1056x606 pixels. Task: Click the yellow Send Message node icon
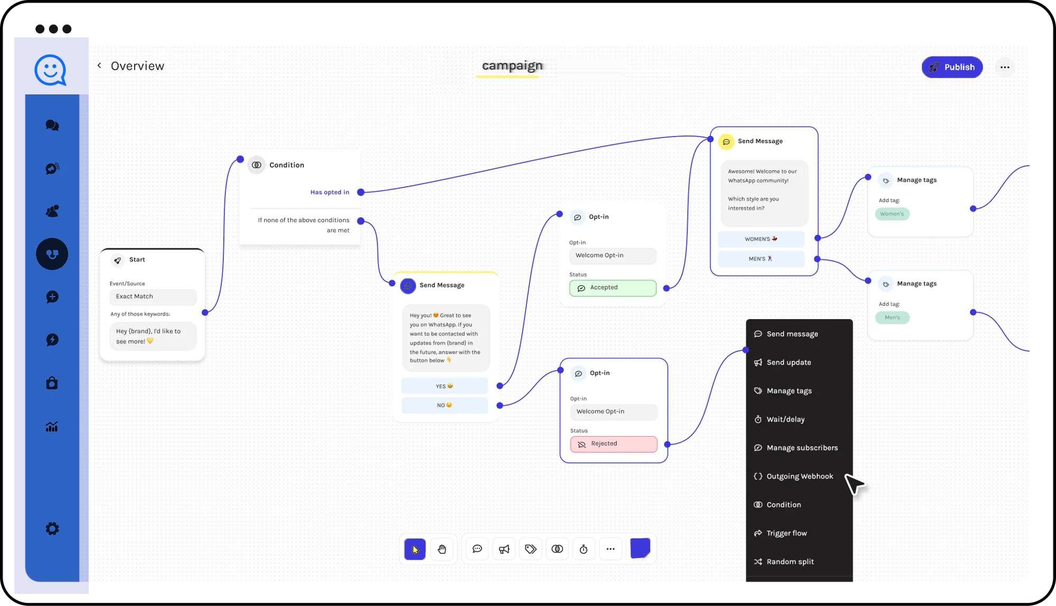[x=727, y=142]
